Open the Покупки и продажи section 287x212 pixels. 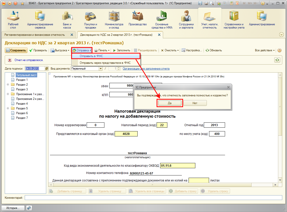(90, 20)
